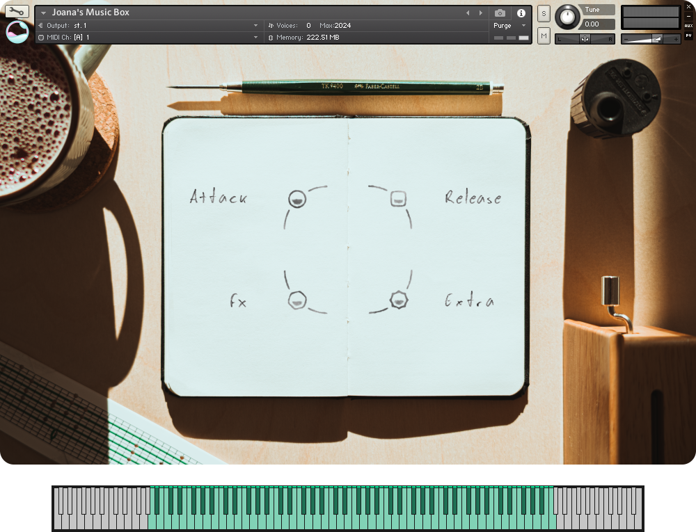This screenshot has width=696, height=532.
Task: Click the Output routing icon
Action: 41,26
